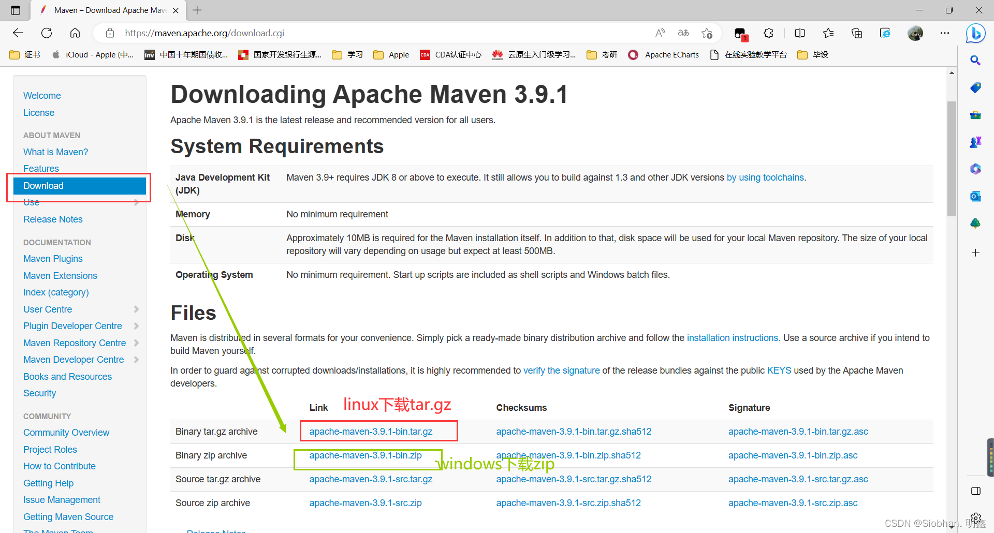Screen dimensions: 994x533
Task: Expand the Maven Developer Centre arrow
Action: click(x=136, y=360)
